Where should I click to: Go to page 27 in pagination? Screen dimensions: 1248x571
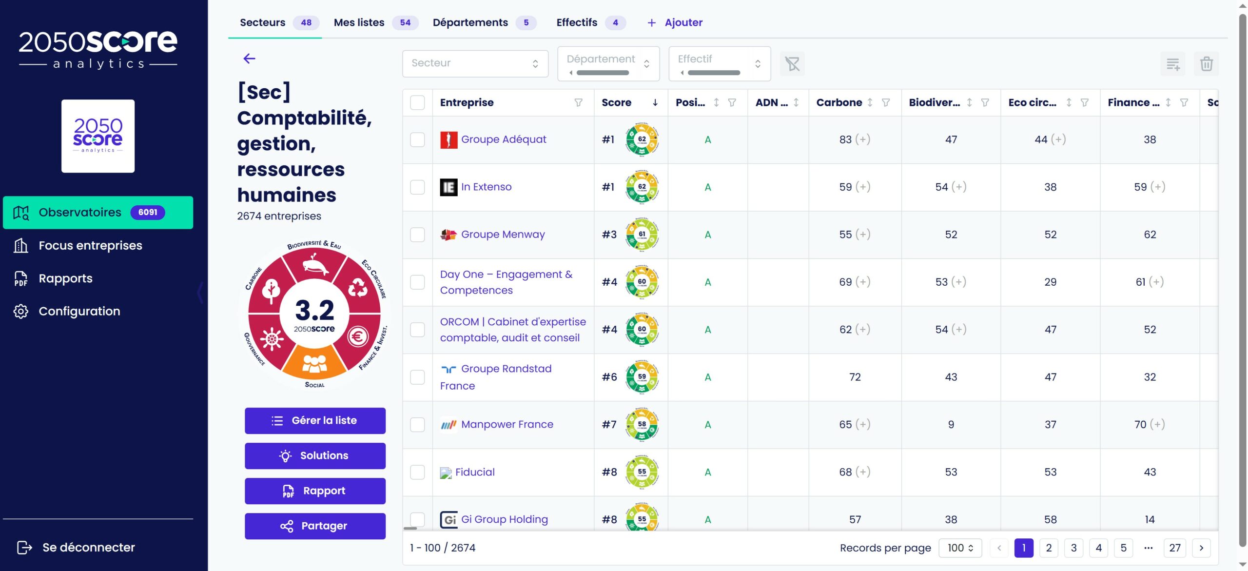click(x=1174, y=548)
